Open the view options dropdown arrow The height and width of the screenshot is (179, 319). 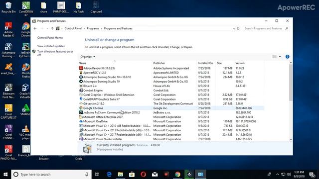tap(280, 57)
